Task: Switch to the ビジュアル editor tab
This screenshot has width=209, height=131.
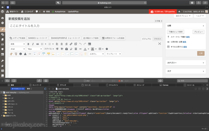Action: click(x=146, y=39)
